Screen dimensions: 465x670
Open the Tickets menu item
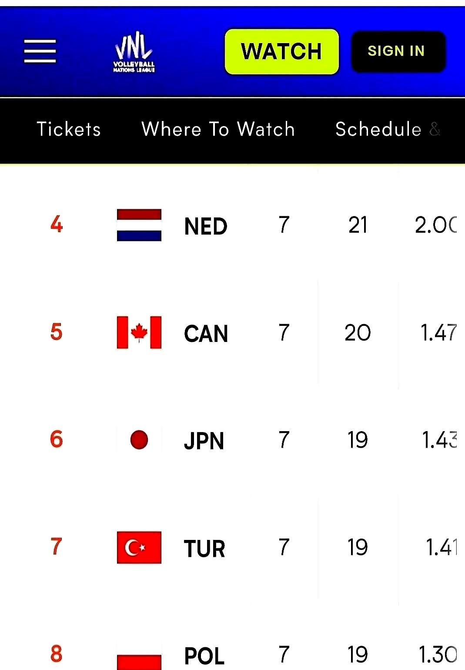69,129
